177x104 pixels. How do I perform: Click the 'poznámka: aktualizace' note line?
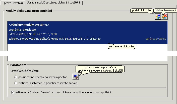pos(22,30)
